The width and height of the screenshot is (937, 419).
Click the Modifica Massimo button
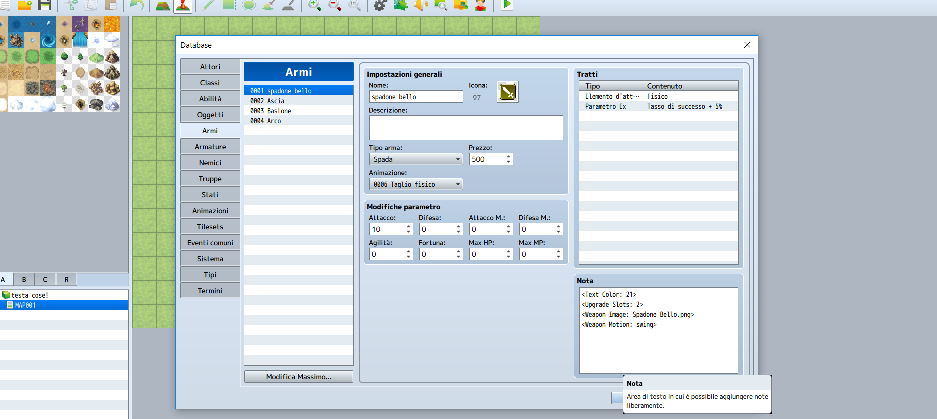(x=299, y=377)
